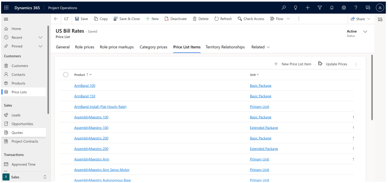Open the app launcher waffle icon
Screen dimensions: 388x183
coord(6,8)
